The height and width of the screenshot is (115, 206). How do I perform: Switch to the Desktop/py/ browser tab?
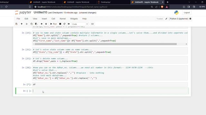click(x=106, y=2)
